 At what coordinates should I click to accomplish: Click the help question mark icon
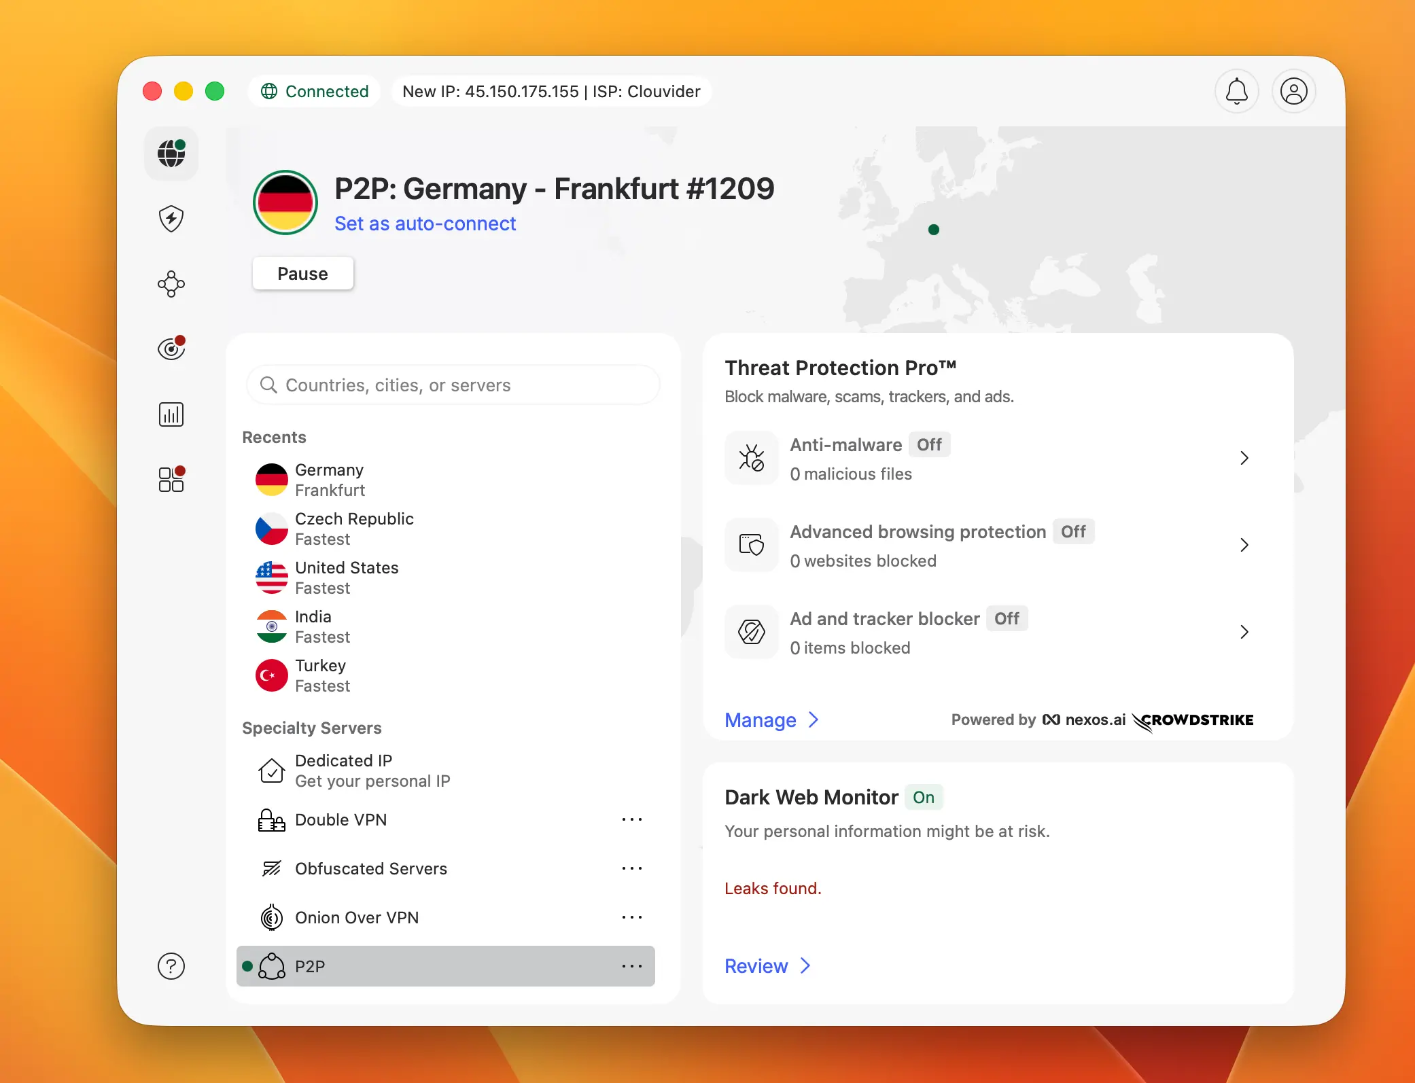(x=171, y=966)
